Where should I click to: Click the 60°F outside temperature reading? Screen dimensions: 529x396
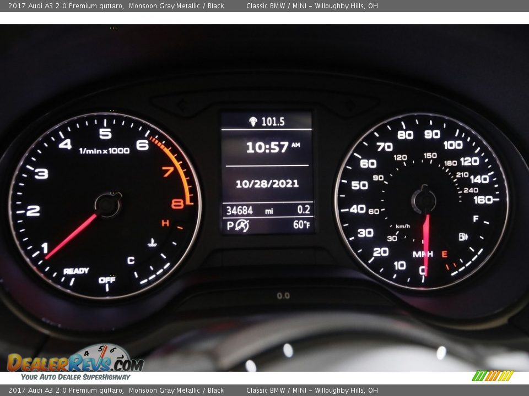click(301, 224)
